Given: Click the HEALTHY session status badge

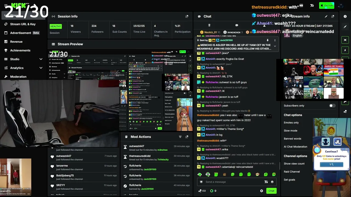Looking at the screenshot, I should click(x=56, y=27).
